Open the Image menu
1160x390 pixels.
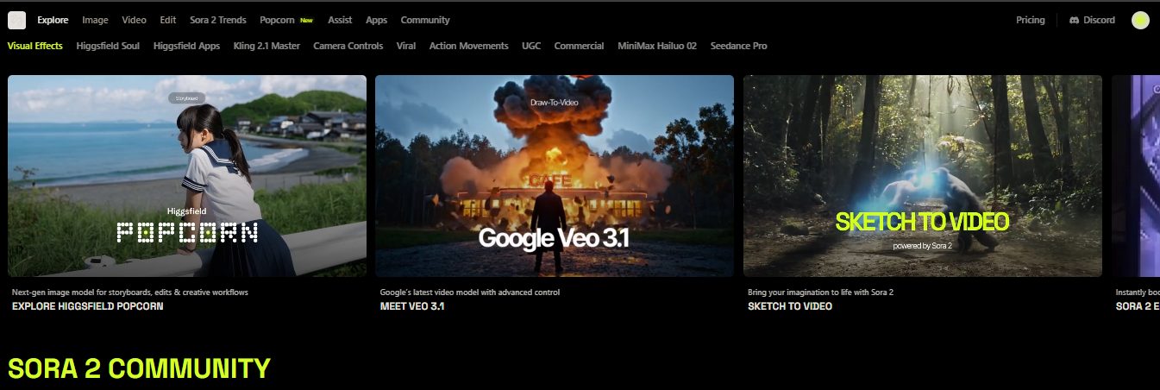coord(95,20)
